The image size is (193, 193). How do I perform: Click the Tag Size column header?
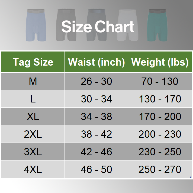pos(33,62)
